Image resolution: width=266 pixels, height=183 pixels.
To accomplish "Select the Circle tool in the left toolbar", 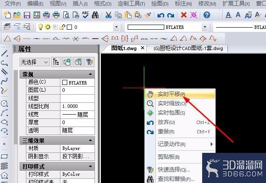I will 4,103.
